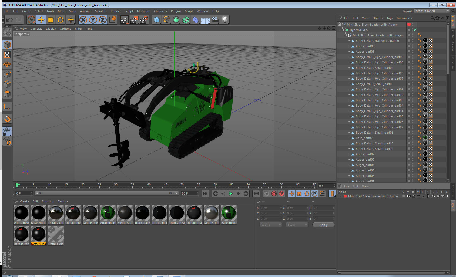Activate the Move tool
Screen dimensions: 456x277
click(41, 20)
